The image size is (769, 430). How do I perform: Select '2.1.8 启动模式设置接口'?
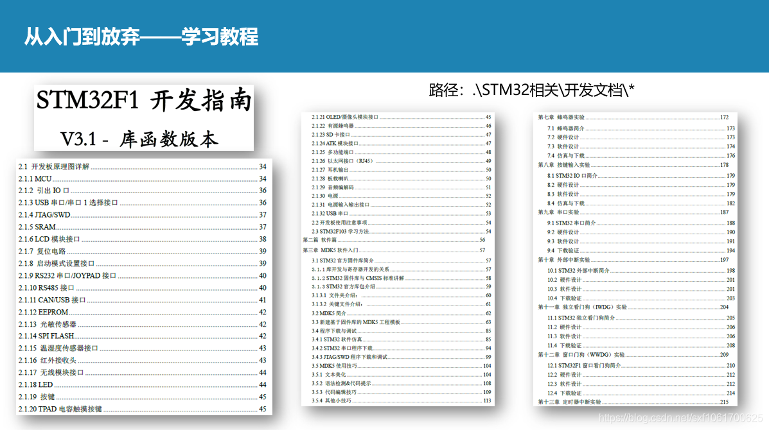tap(142, 264)
